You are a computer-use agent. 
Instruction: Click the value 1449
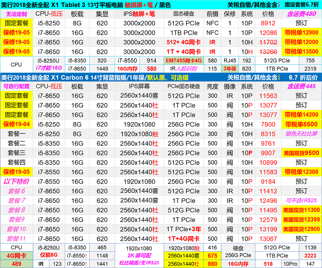pos(102,69)
